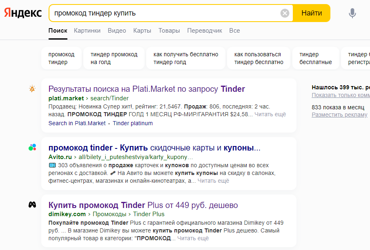Viewport: 370px width, 250px height.
Task: Expand dimikey snippet with Читать ещё
Action: point(193,238)
